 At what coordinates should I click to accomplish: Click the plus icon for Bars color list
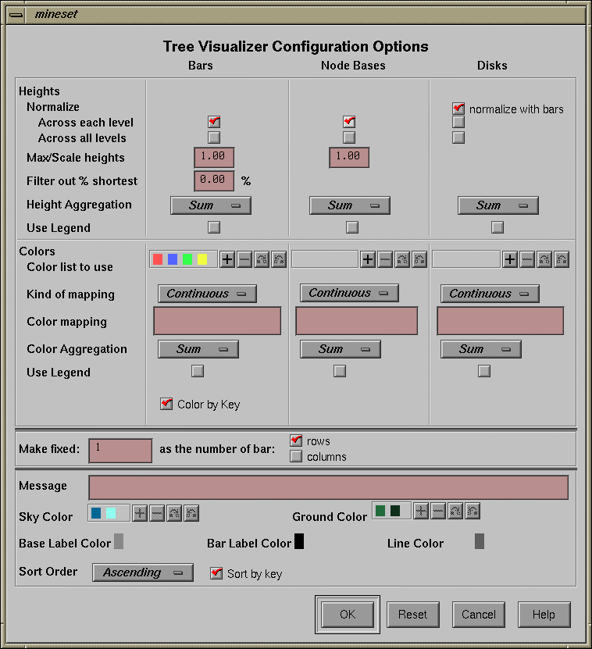point(227,260)
